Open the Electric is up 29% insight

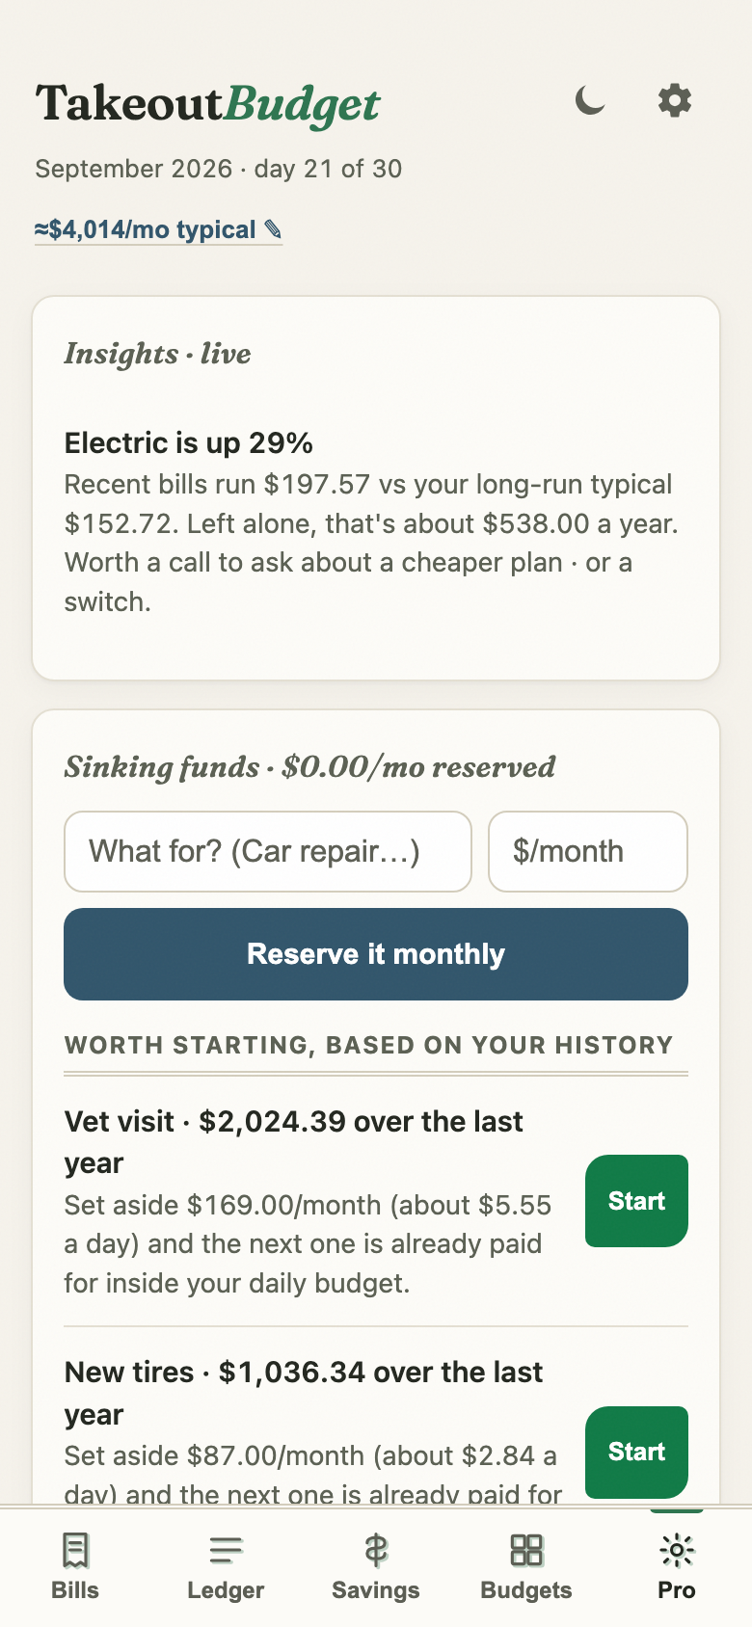[189, 443]
